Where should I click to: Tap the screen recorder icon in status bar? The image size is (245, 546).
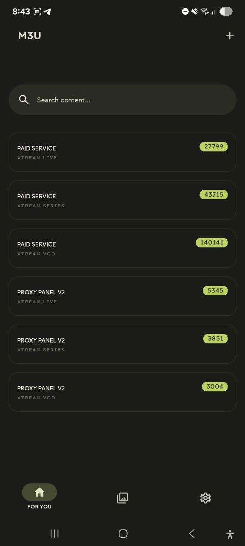click(x=37, y=12)
